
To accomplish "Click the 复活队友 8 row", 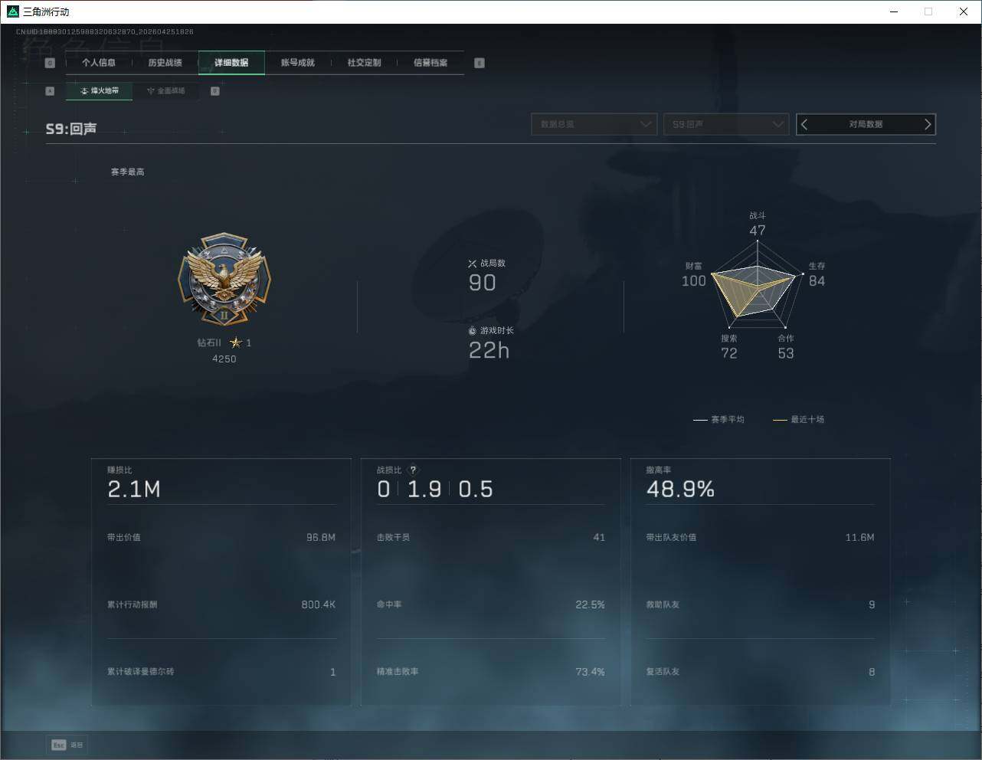I will [760, 672].
